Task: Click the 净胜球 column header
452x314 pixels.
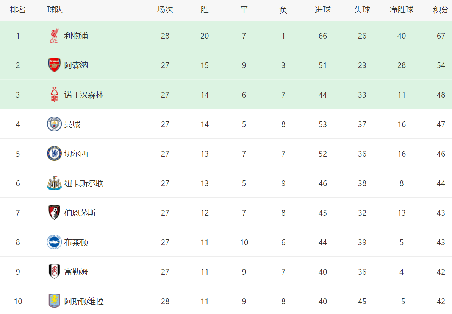Action: (402, 10)
